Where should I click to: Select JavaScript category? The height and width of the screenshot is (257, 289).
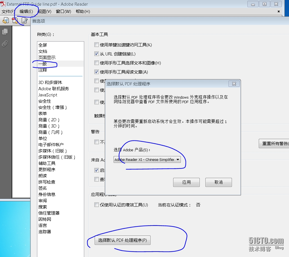pyautogui.click(x=48, y=95)
